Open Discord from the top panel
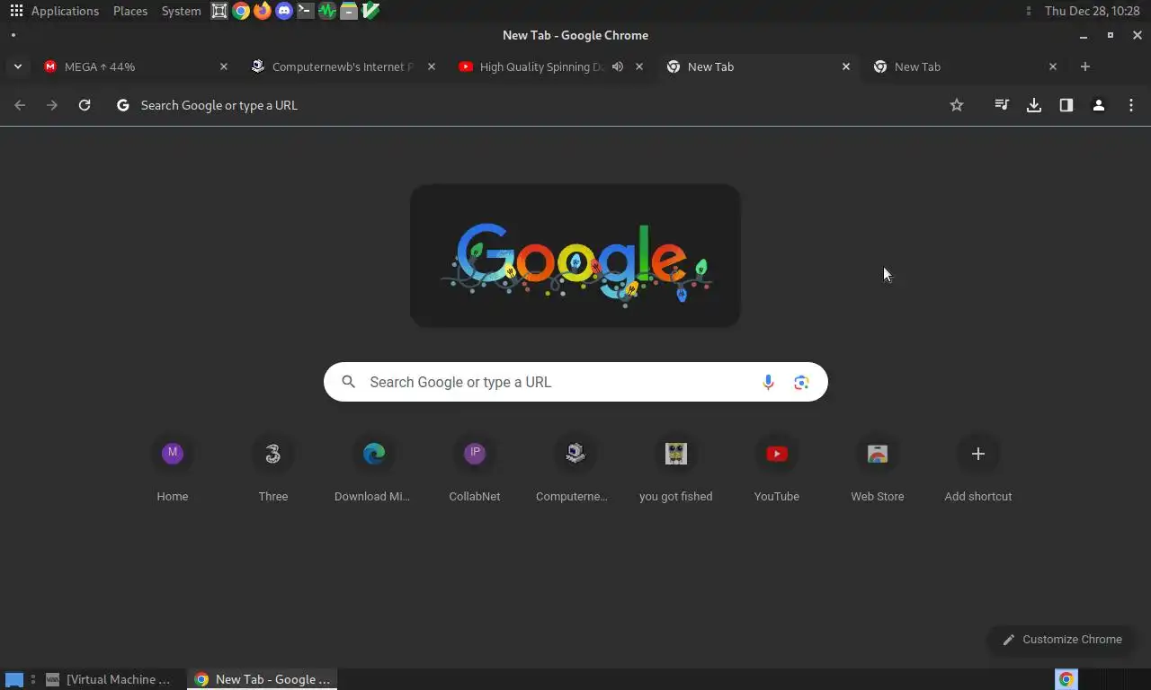The image size is (1151, 690). coord(284,11)
